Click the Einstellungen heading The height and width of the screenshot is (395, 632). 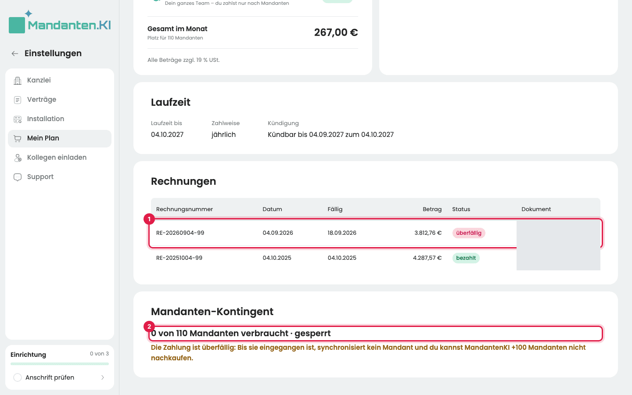click(x=53, y=54)
